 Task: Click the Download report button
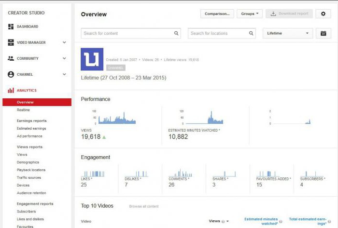pyautogui.click(x=289, y=14)
